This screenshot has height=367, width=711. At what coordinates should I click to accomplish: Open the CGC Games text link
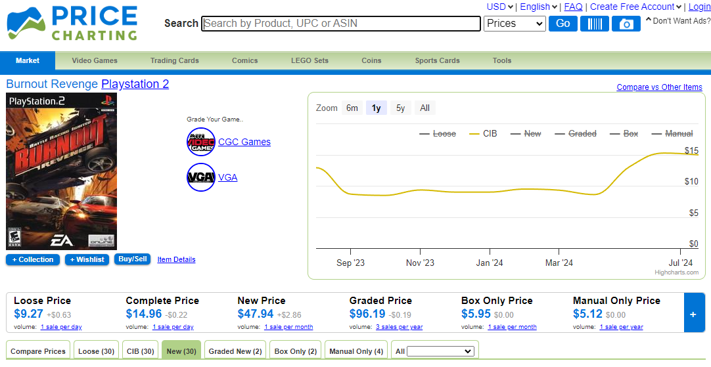(244, 142)
